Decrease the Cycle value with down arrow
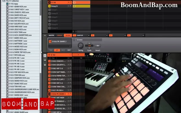181x113 pixels. tap(89, 48)
